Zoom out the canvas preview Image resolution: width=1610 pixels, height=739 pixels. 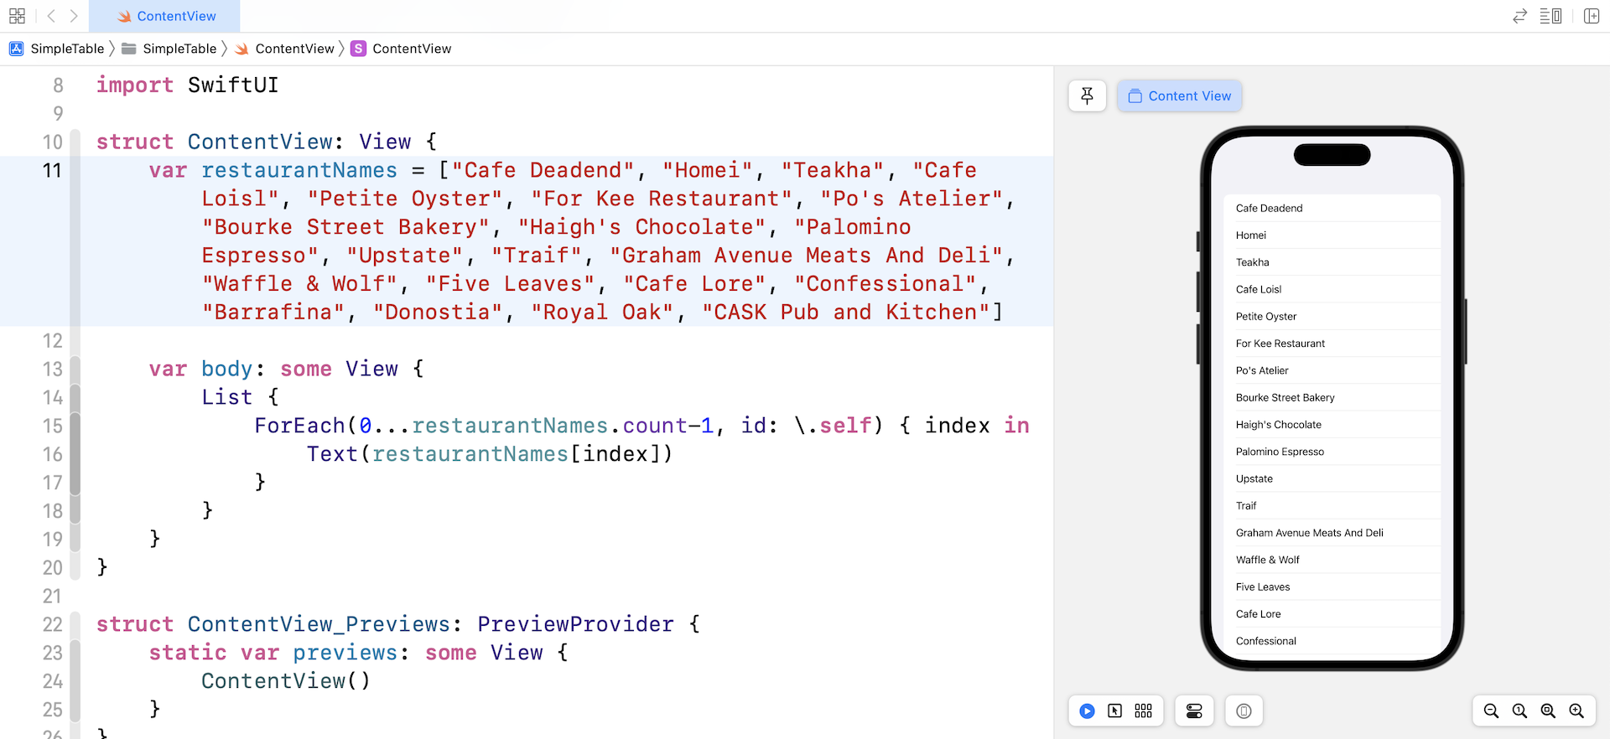click(1491, 711)
